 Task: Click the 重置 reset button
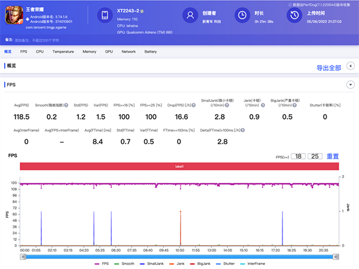[x=333, y=156]
